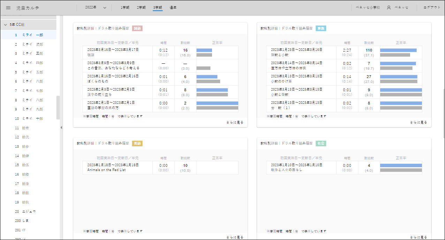The height and width of the screenshot is (240, 445).
Task: Switch to the 2学期 tab
Action: tap(141, 7)
